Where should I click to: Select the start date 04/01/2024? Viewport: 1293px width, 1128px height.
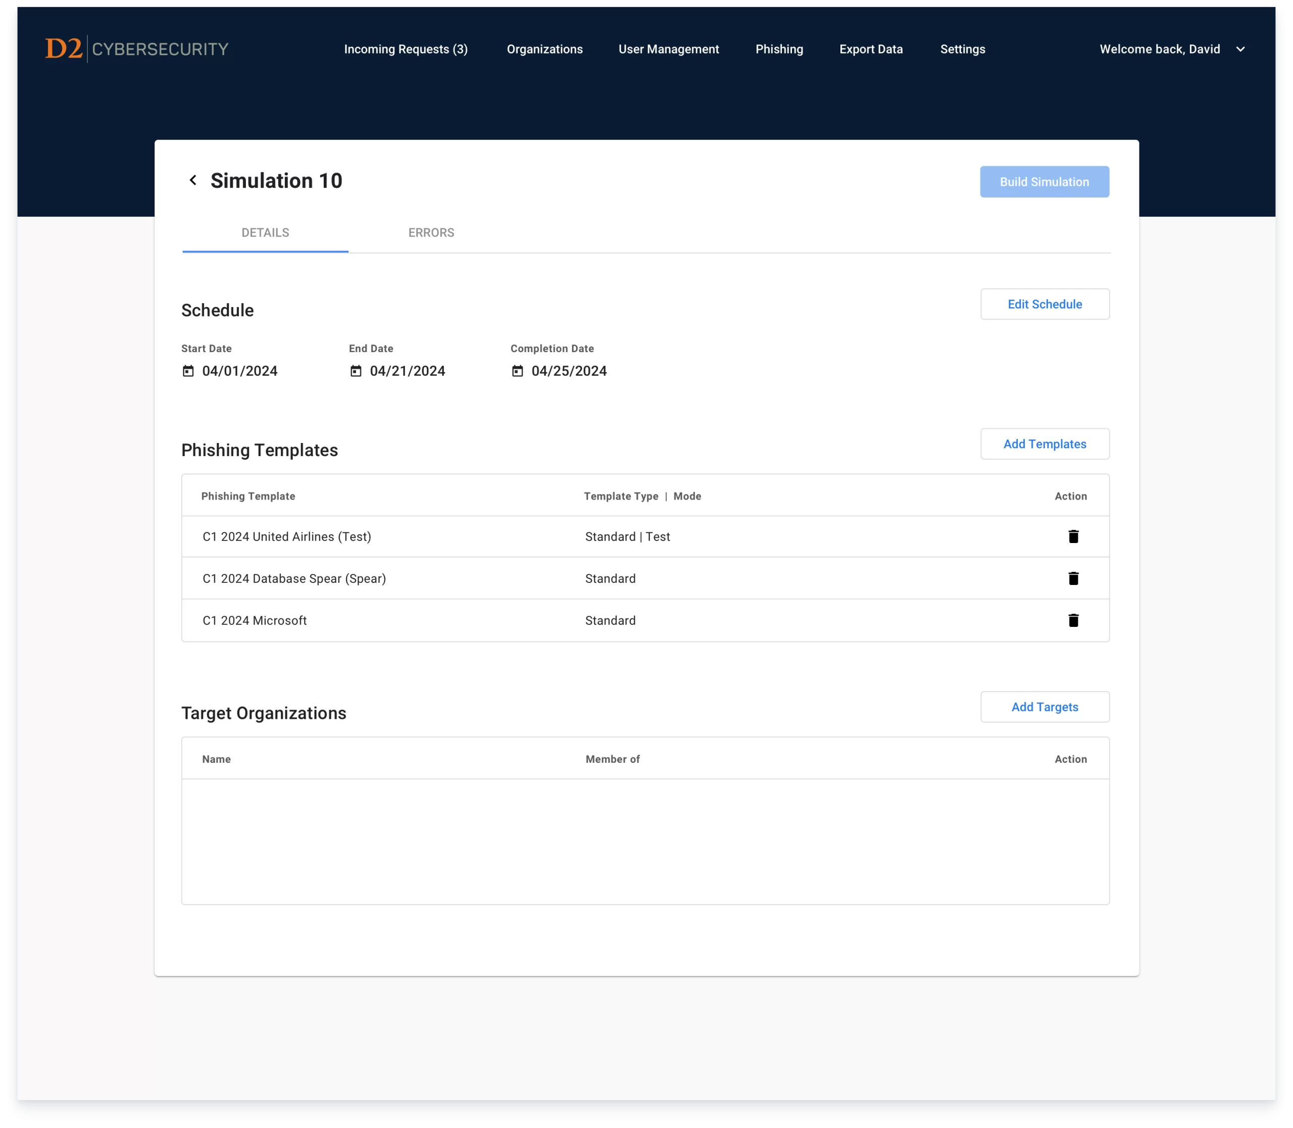click(x=239, y=371)
